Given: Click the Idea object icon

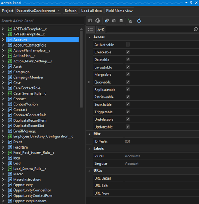Looking at the screenshot, I should tap(10, 158).
